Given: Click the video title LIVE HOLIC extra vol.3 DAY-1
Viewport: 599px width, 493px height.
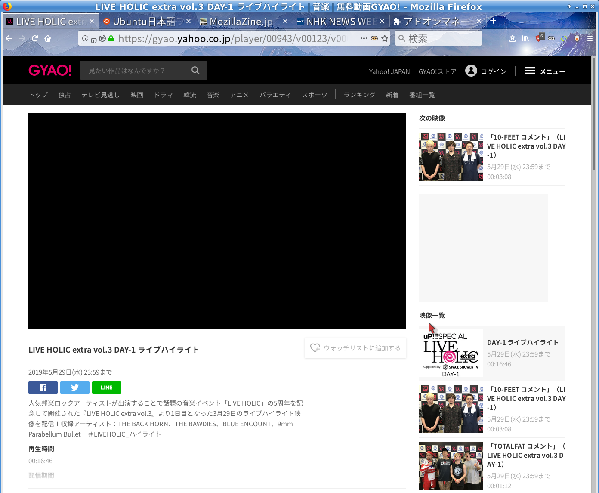Looking at the screenshot, I should (114, 350).
